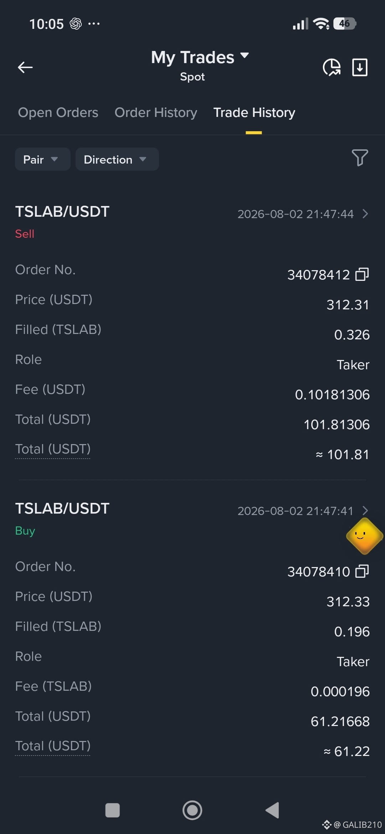Open the Pair filter dropdown
The height and width of the screenshot is (834, 385).
(42, 159)
